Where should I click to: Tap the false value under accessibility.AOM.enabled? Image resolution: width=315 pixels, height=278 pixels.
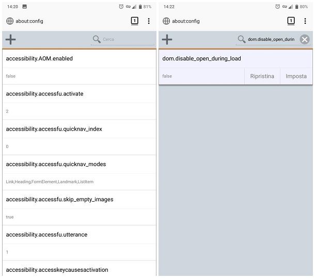(x=11, y=76)
